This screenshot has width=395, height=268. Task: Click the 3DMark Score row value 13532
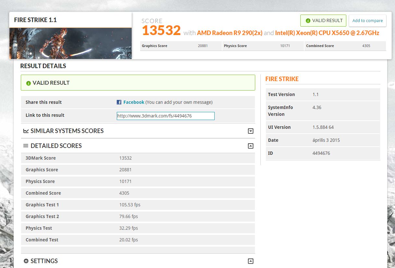coord(126,158)
